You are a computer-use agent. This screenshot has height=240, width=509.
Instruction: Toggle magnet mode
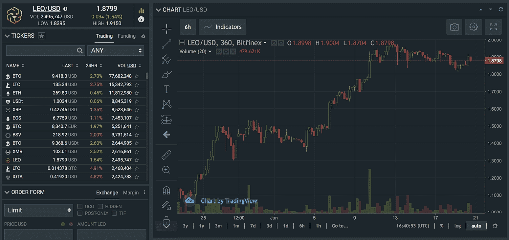coord(166,190)
